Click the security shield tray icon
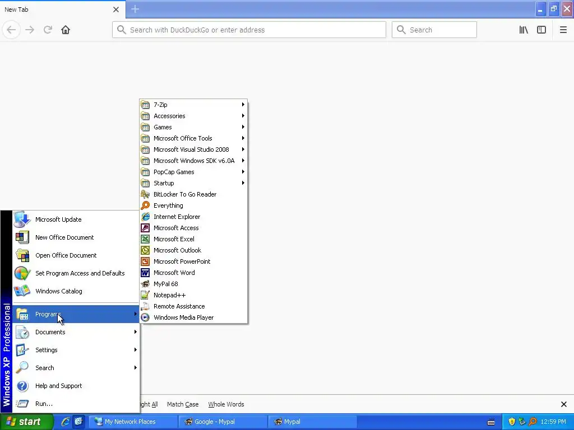This screenshot has height=430, width=574. point(512,422)
